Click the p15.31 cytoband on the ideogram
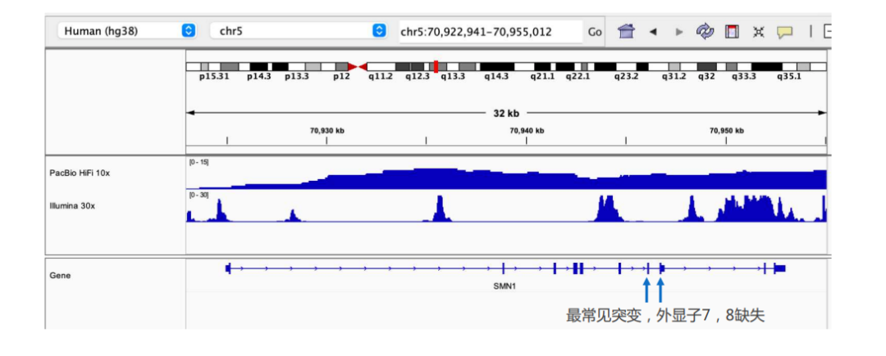 (214, 77)
